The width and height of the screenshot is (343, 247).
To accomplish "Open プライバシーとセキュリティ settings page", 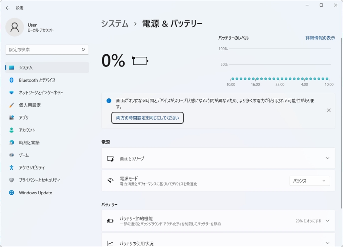I will 40,180.
